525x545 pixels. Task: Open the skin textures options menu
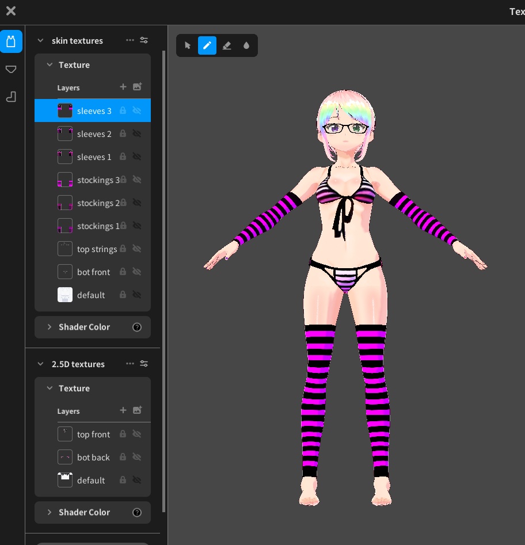click(x=130, y=40)
